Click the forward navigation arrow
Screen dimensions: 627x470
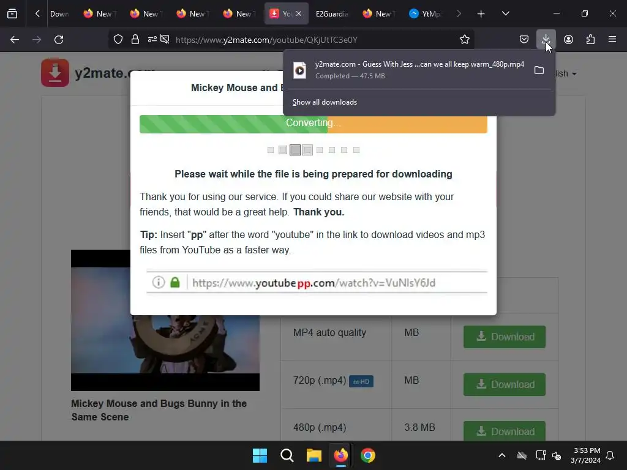click(37, 40)
